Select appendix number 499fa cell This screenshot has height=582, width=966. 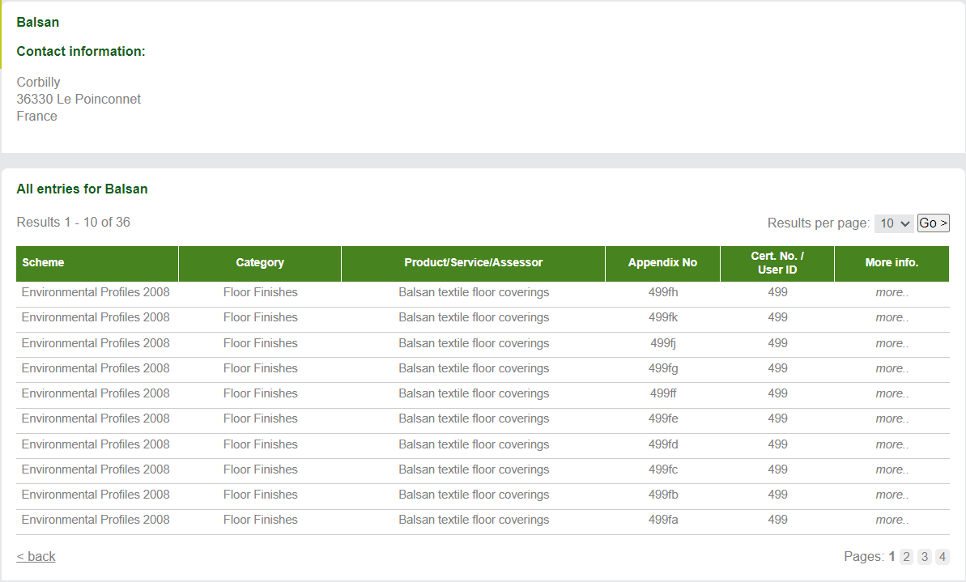(663, 520)
